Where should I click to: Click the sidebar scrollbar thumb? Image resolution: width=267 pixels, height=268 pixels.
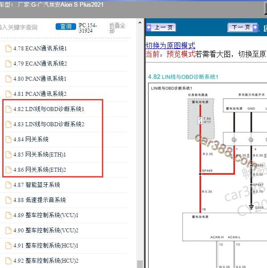pos(140,264)
